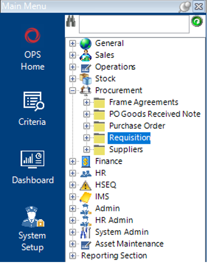Click the General globe icon
The width and height of the screenshot is (207, 263).
pos(86,44)
